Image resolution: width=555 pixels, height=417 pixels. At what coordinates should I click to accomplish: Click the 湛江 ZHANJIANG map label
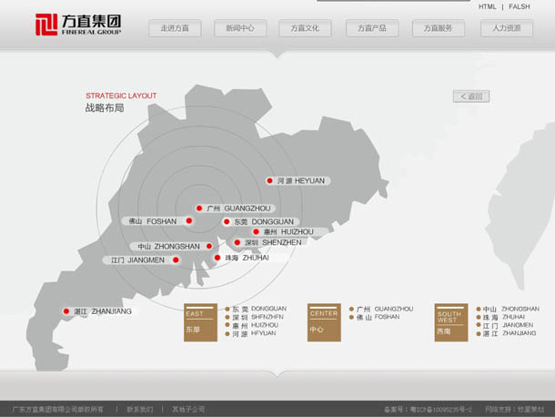point(103,311)
